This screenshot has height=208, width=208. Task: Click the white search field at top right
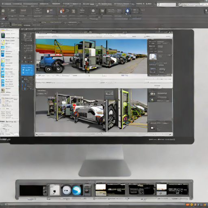click(x=167, y=4)
